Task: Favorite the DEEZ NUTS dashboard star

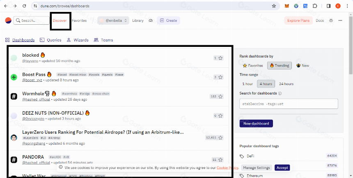Action: click(220, 116)
